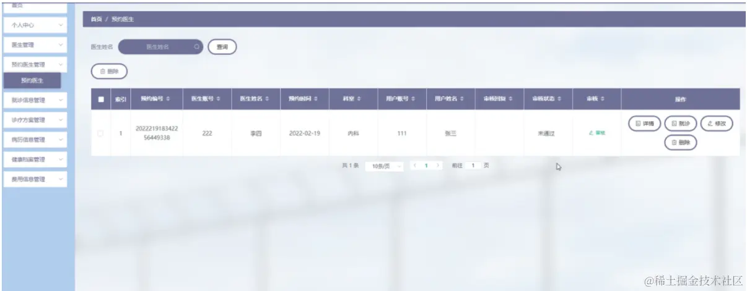
Task: Click the 李四 doctor name cell
Action: pyautogui.click(x=256, y=133)
